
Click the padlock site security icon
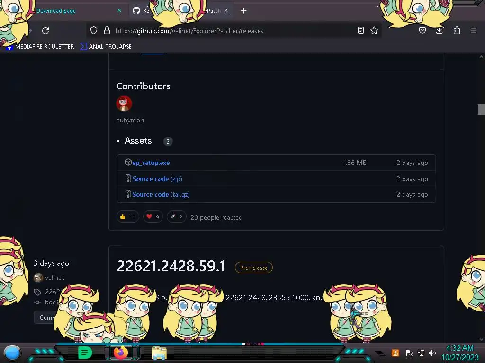[x=107, y=30]
